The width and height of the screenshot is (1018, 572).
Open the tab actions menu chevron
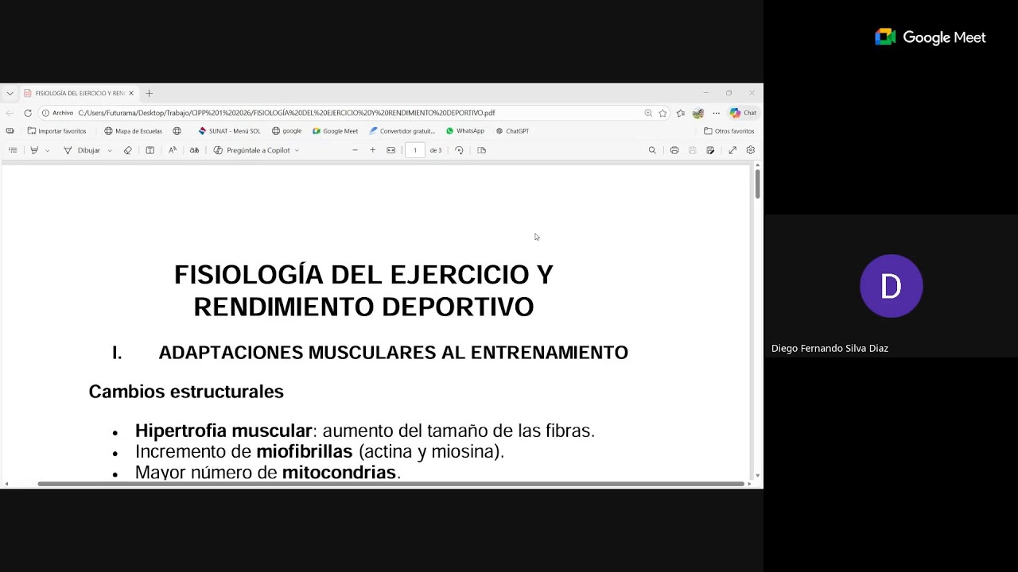point(10,93)
